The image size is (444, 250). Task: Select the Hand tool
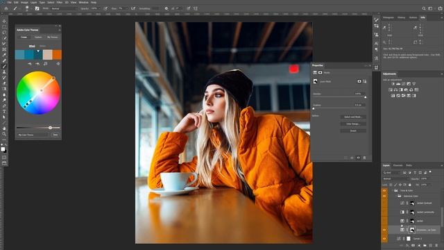point(4,128)
